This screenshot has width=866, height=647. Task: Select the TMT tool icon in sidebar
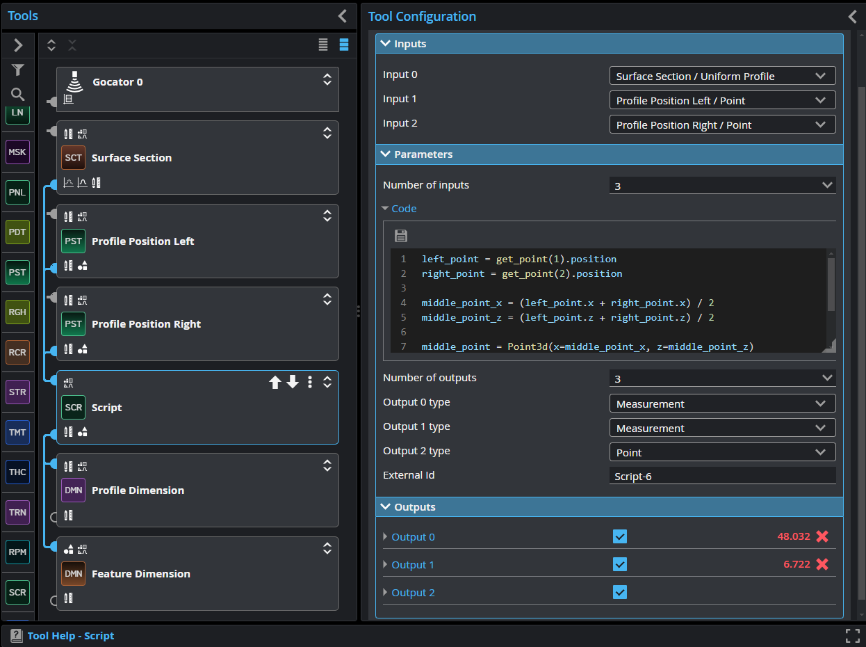point(18,432)
